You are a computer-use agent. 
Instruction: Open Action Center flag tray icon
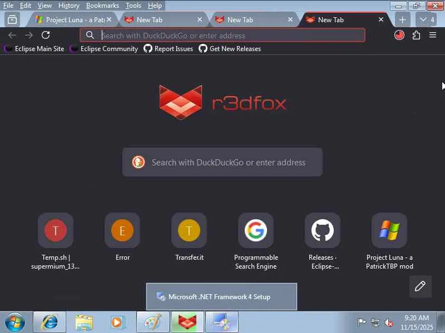pos(361,322)
